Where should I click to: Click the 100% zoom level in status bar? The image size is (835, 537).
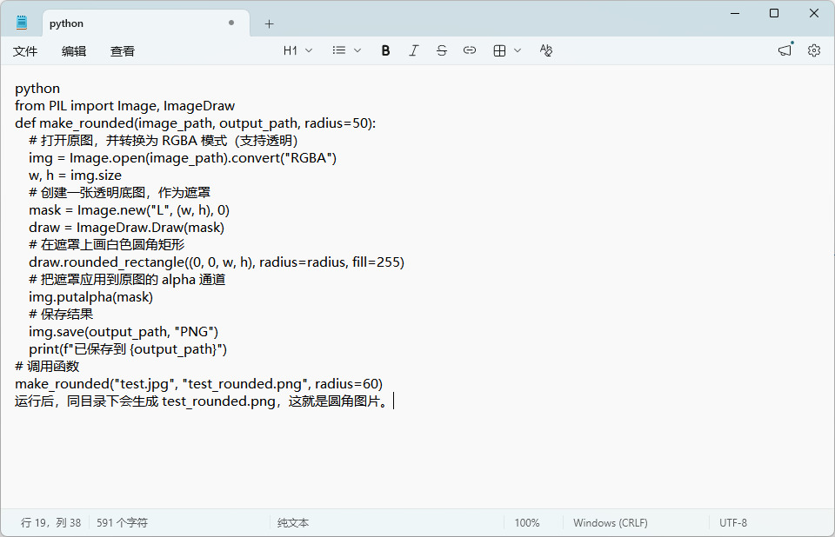[527, 522]
